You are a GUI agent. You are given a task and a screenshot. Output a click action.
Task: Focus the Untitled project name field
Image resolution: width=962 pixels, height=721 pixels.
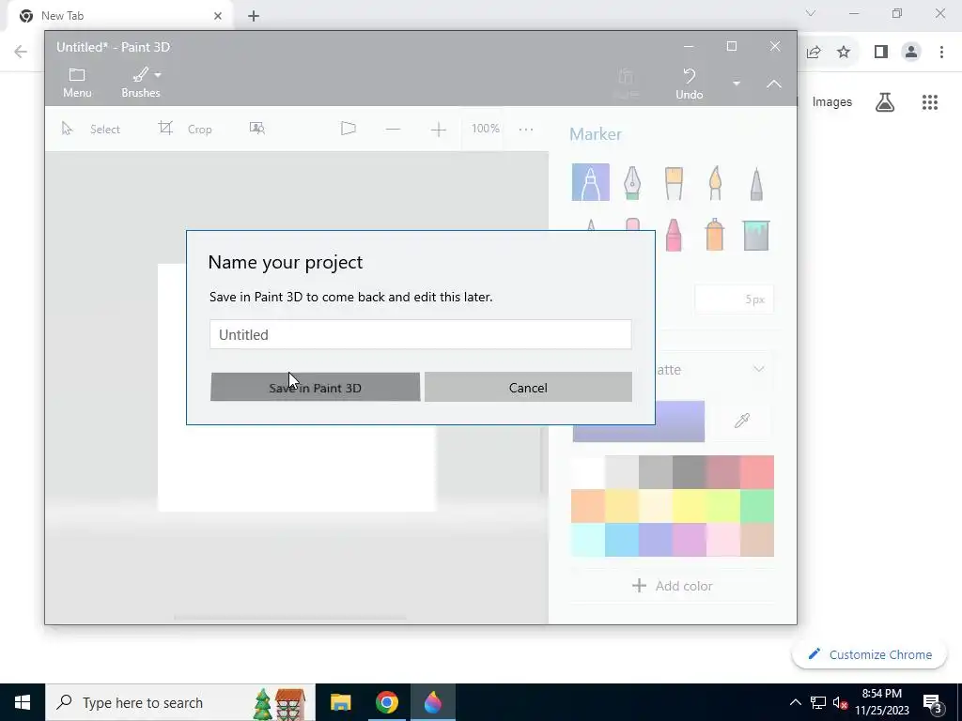[420, 334]
